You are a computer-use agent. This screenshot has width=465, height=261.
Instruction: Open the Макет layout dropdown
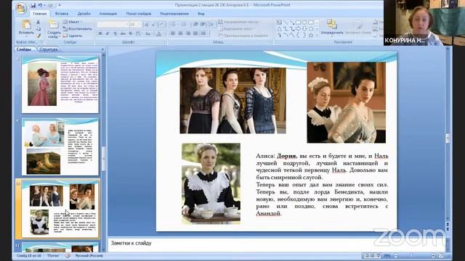[x=73, y=22]
